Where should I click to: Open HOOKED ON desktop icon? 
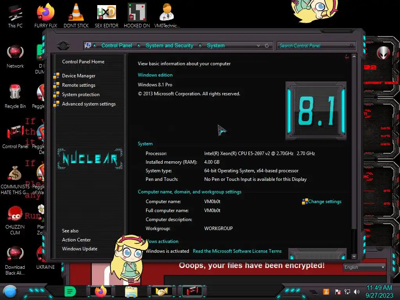(x=137, y=15)
